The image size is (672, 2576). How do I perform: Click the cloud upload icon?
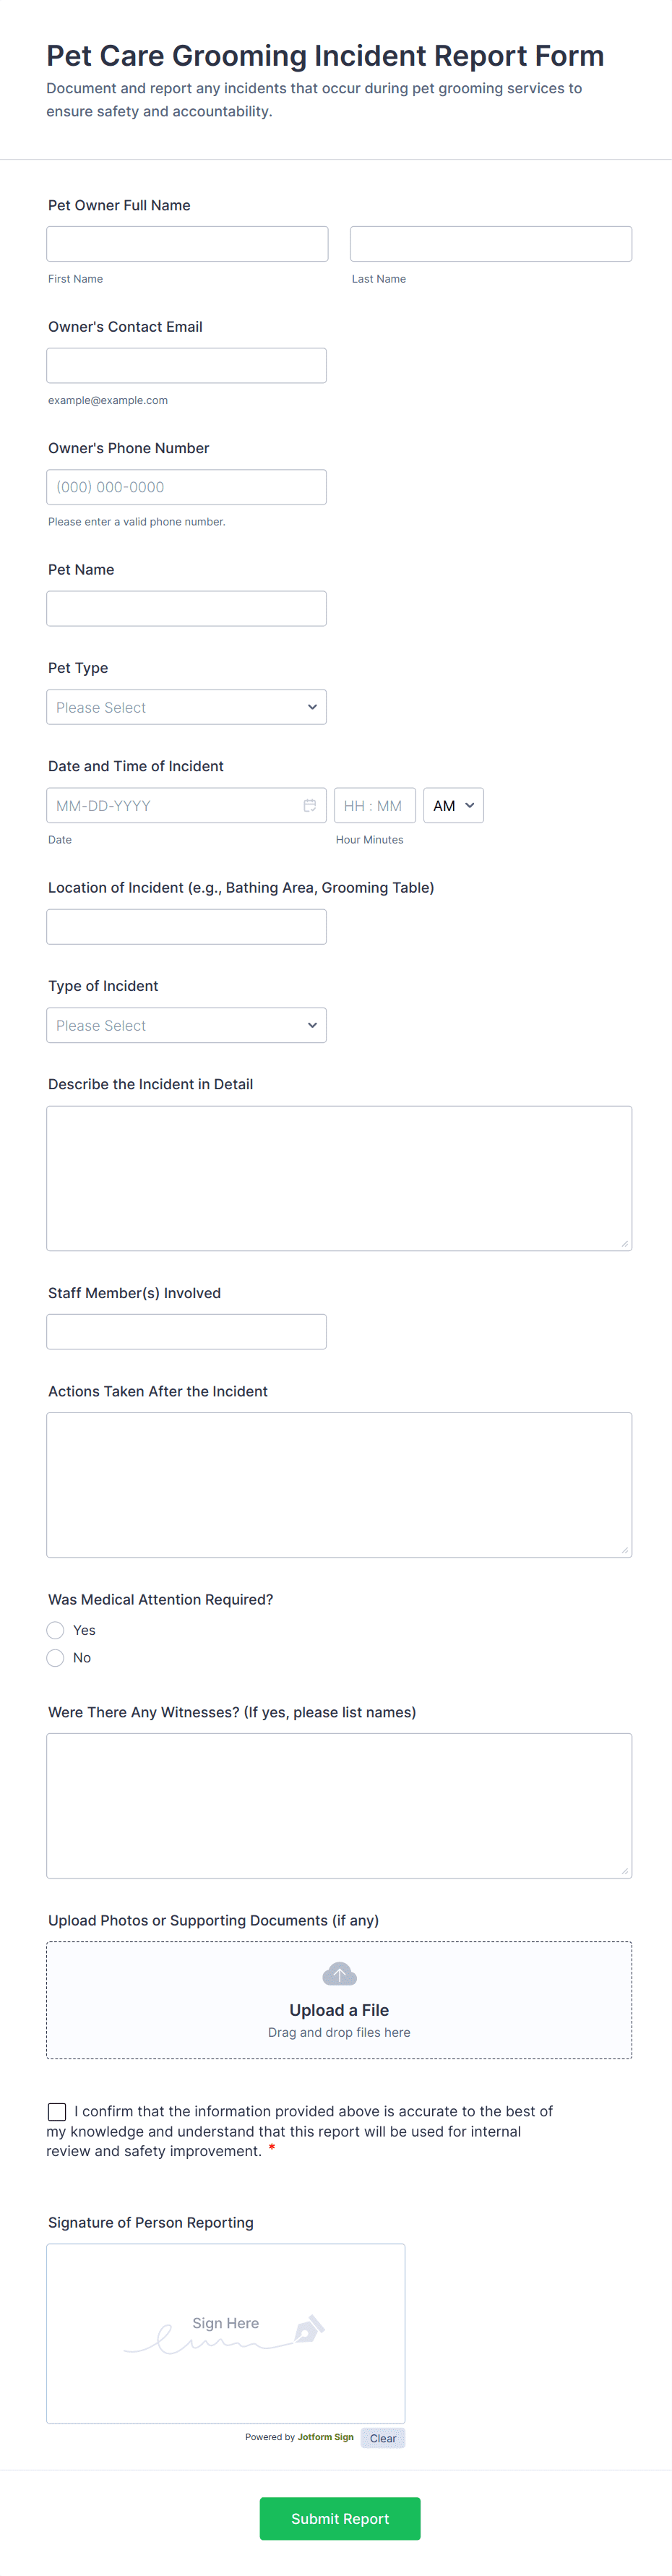(x=339, y=1974)
